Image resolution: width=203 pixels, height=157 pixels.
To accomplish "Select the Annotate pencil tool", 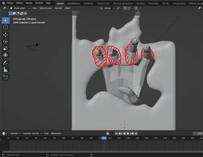I will tap(6, 63).
